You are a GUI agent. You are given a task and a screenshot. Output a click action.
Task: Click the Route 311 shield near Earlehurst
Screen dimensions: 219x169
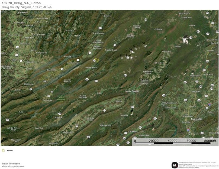100,28
